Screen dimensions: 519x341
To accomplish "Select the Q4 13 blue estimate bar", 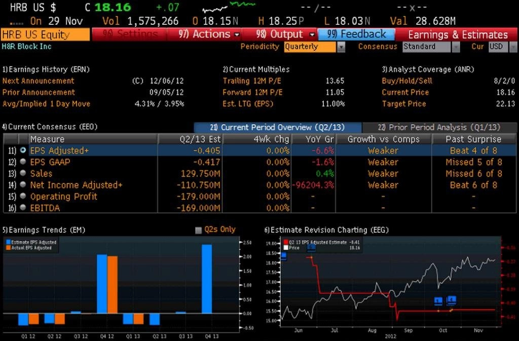I will 207,279.
